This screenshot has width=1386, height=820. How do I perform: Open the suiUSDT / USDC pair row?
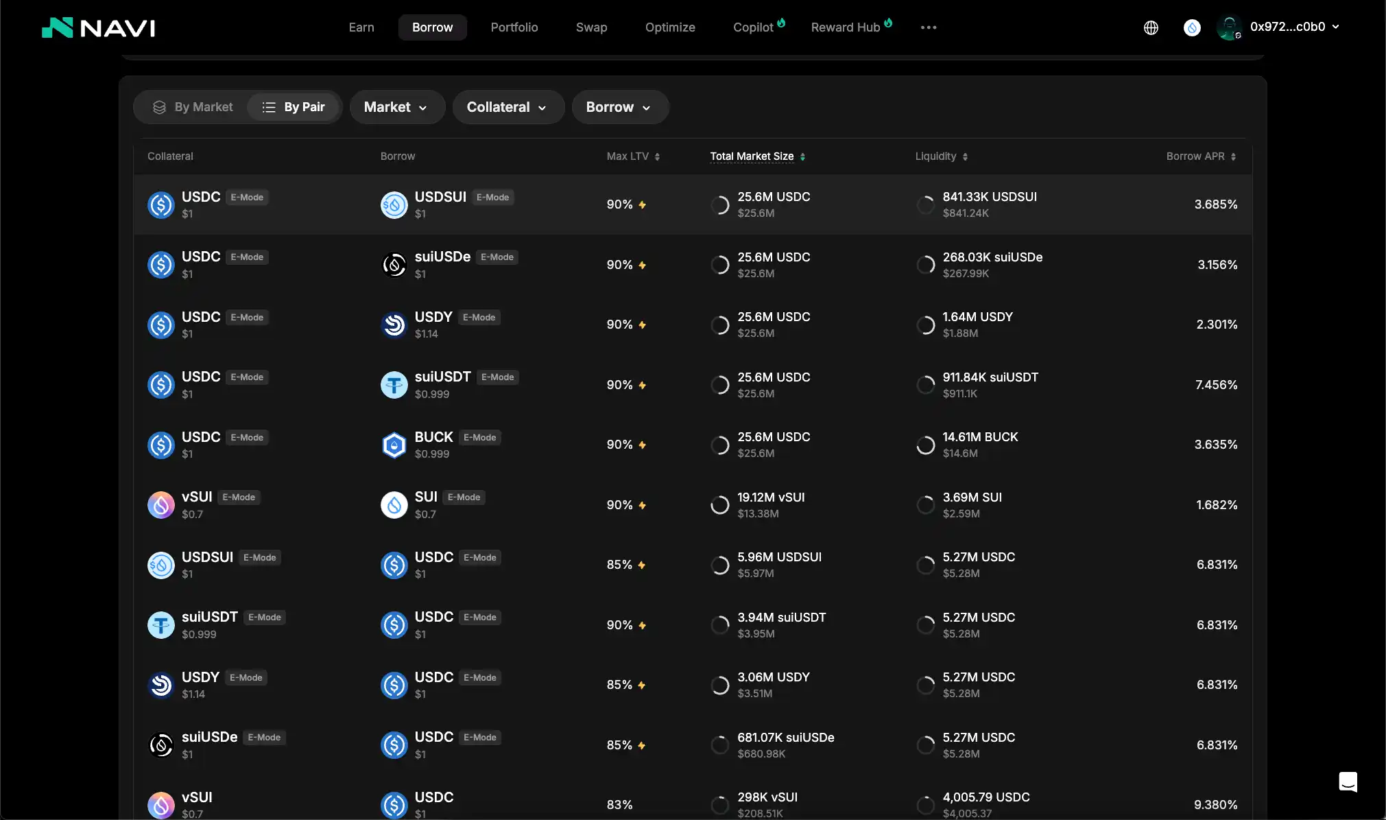click(x=693, y=625)
